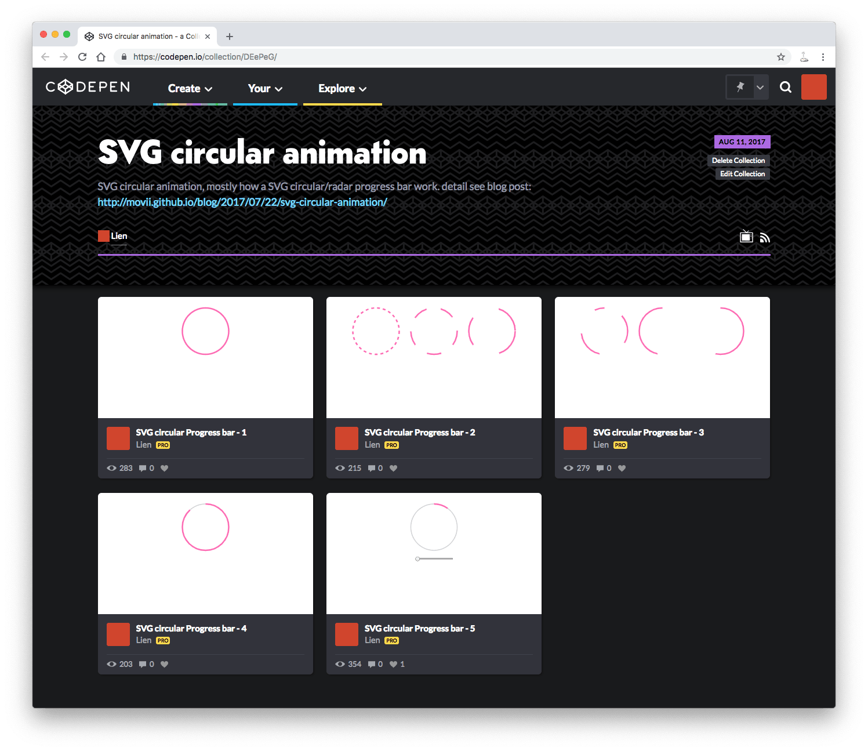Viewport: 868px width, 751px height.
Task: Expand the pinned items chevron
Action: point(760,88)
